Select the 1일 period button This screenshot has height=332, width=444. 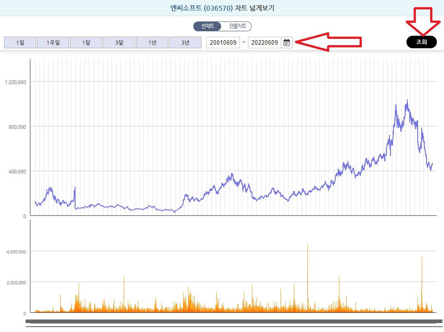20,42
